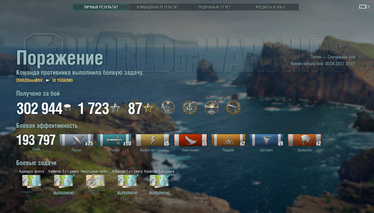Click the credits amount 302 944

pos(39,109)
